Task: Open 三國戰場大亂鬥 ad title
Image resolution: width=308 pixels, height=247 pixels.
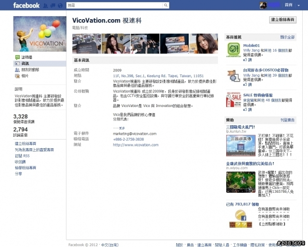Action: [x=241, y=127]
